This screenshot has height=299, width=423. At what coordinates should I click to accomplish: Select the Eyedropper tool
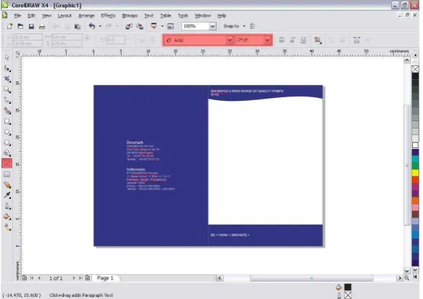click(7, 195)
